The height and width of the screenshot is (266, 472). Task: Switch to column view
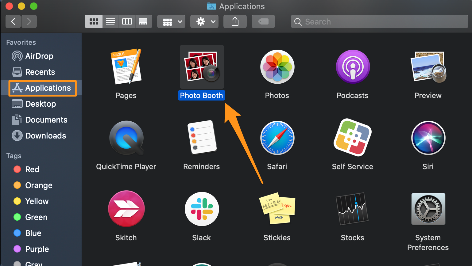coord(127,21)
